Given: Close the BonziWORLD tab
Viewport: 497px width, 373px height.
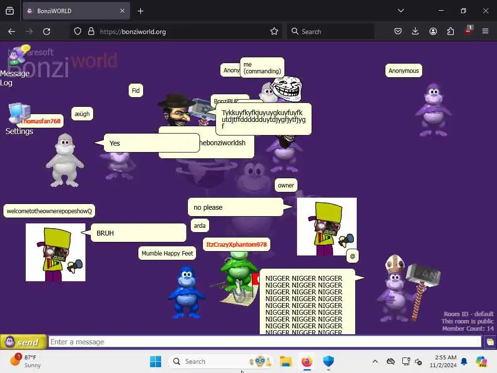Looking at the screenshot, I should [122, 11].
